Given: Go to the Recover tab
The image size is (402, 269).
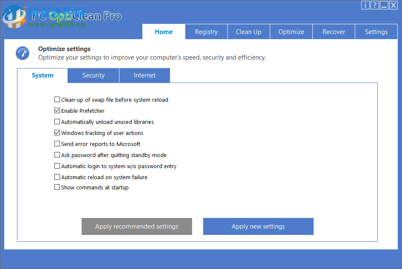Looking at the screenshot, I should [x=334, y=31].
